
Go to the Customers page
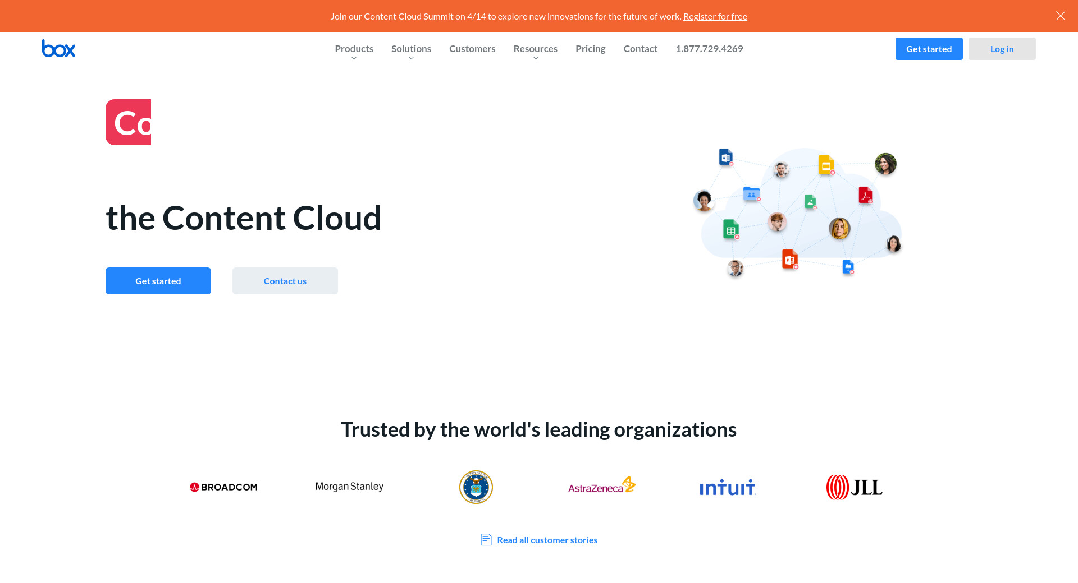[x=472, y=49]
